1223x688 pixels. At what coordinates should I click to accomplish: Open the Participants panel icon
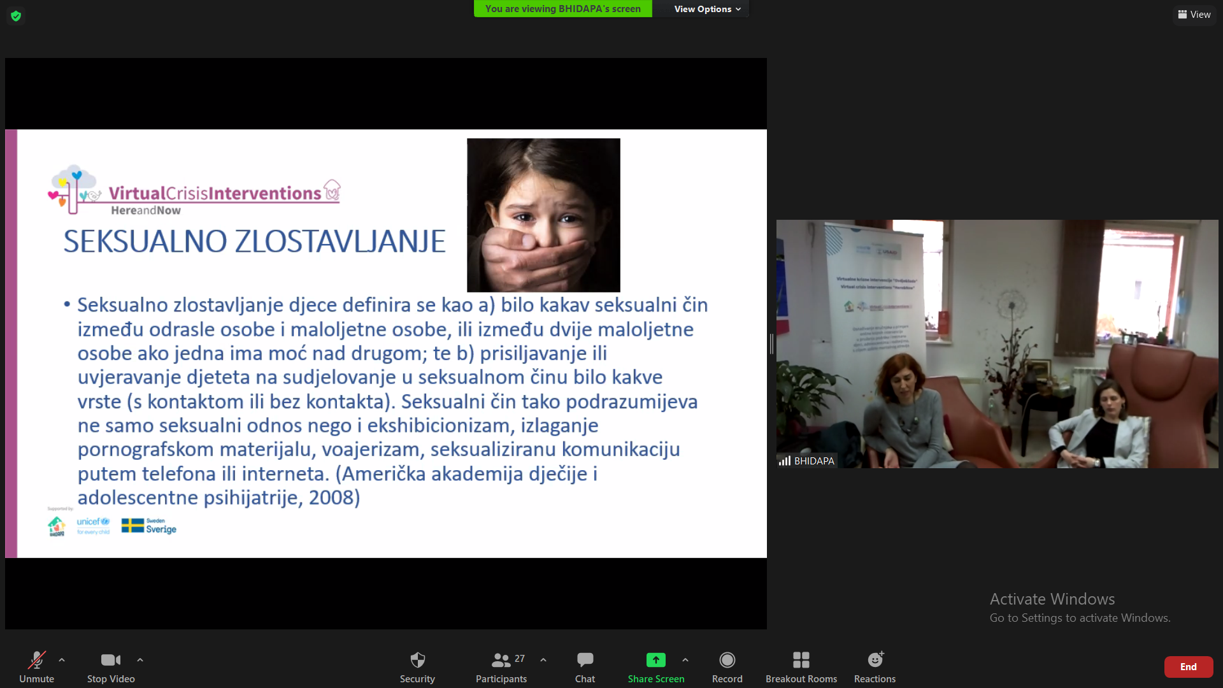(x=501, y=660)
